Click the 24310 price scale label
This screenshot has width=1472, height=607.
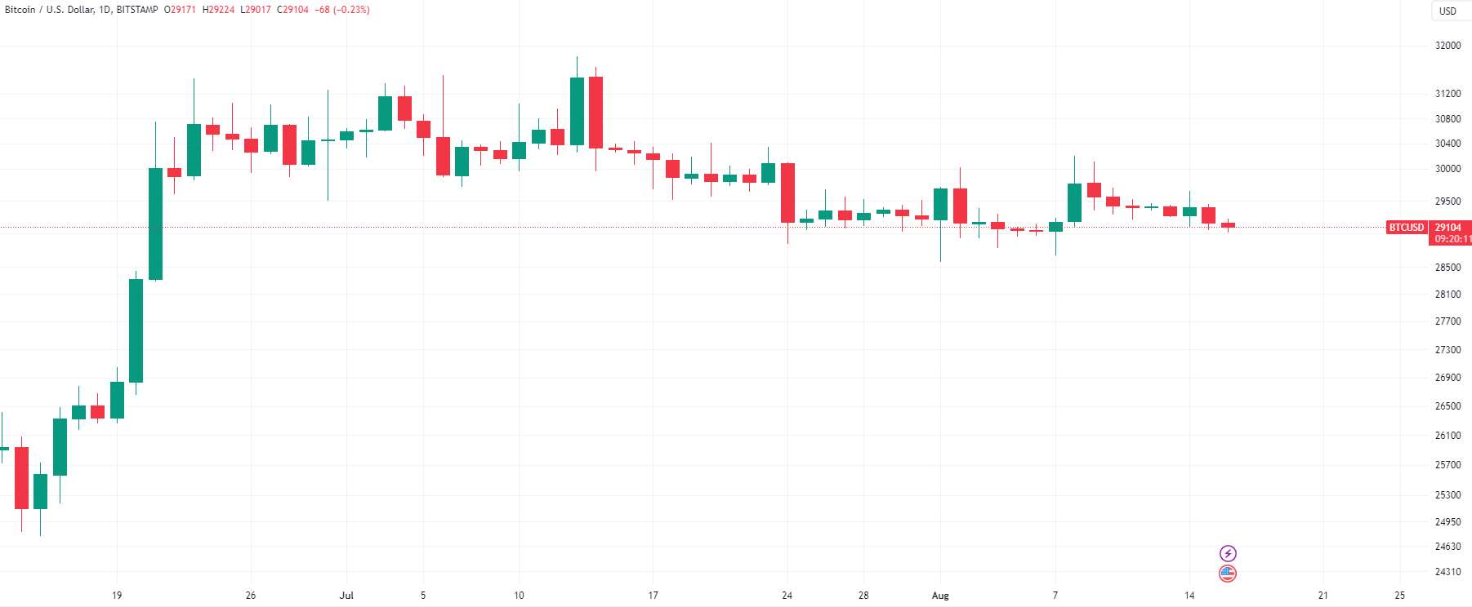point(1448,572)
